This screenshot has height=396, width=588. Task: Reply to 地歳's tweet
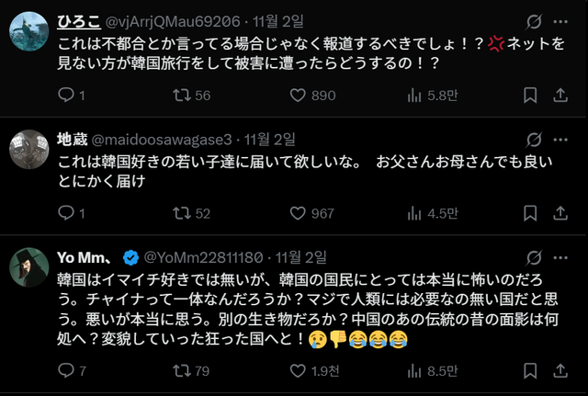pos(66,213)
